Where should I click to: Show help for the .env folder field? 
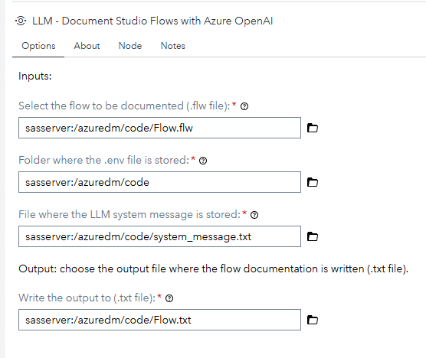point(203,161)
